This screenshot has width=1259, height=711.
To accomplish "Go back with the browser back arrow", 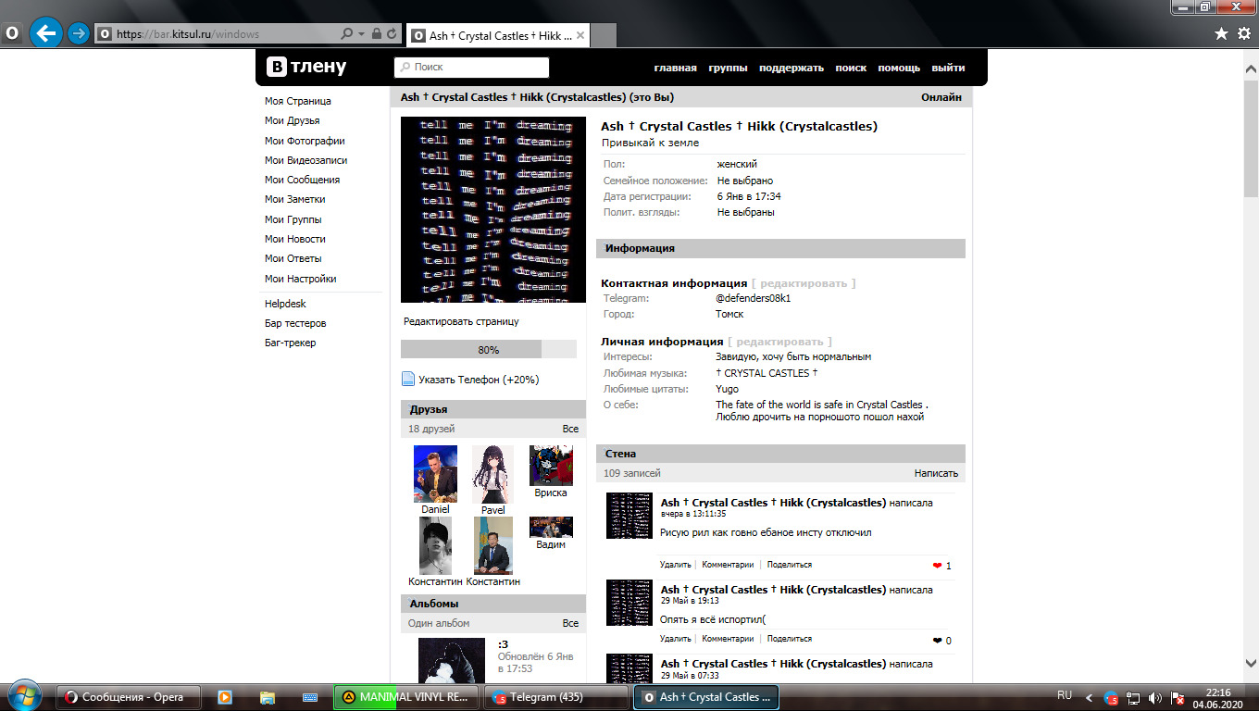I will pos(45,33).
